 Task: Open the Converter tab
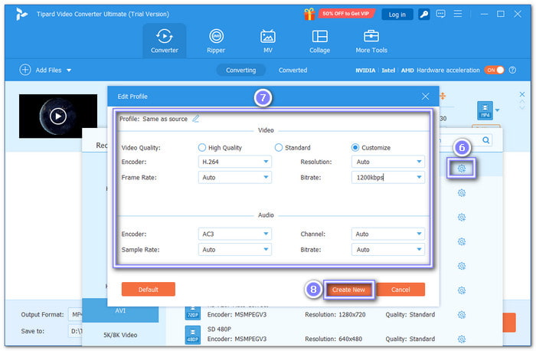pos(165,41)
